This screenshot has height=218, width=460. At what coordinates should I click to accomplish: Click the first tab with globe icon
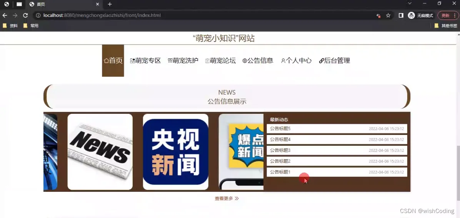[7, 4]
